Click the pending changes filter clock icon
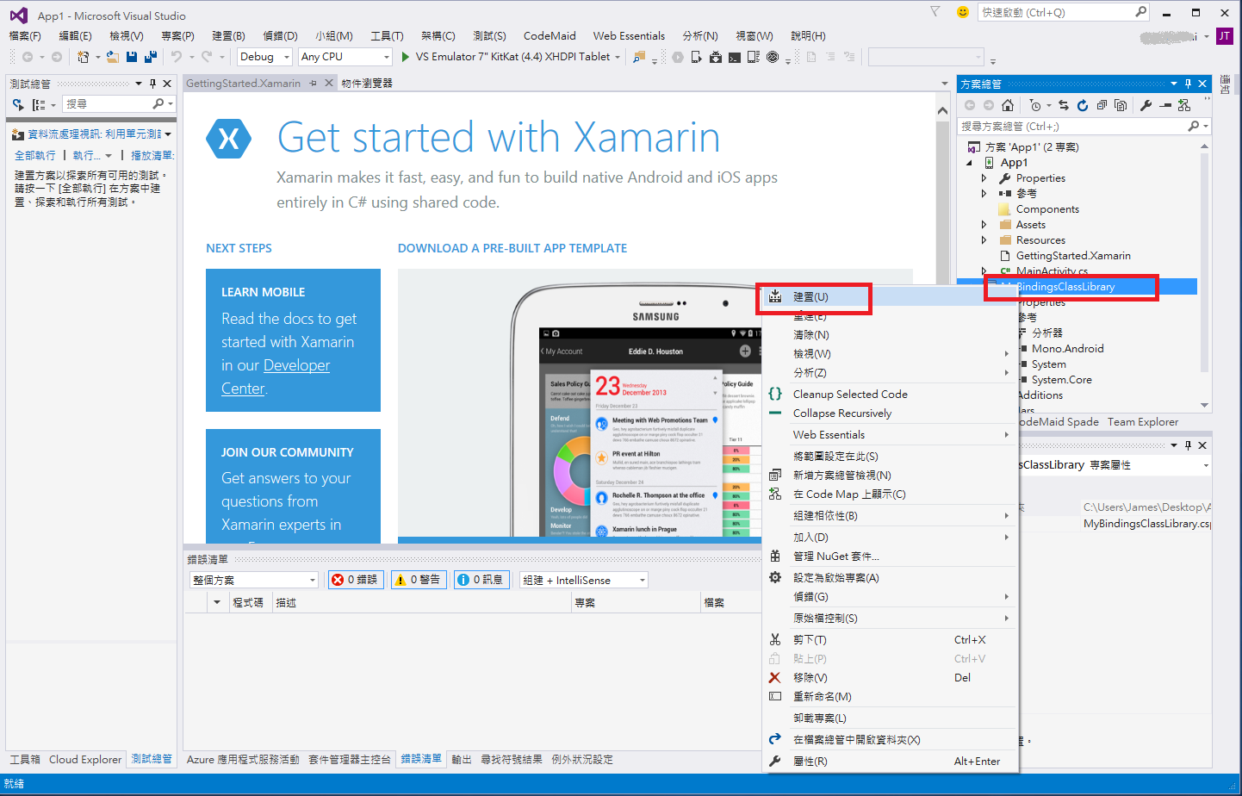The height and width of the screenshot is (796, 1242). click(1035, 105)
